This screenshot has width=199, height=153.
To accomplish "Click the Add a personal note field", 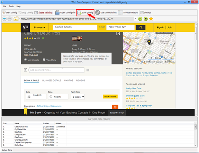I will 57,70.
